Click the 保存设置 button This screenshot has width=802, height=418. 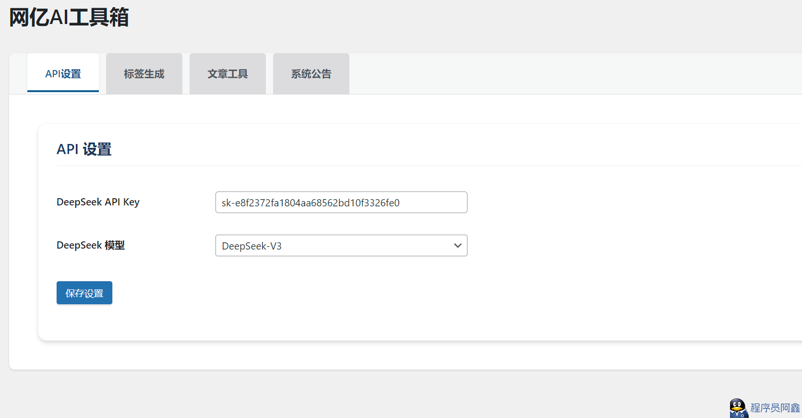pyautogui.click(x=84, y=293)
